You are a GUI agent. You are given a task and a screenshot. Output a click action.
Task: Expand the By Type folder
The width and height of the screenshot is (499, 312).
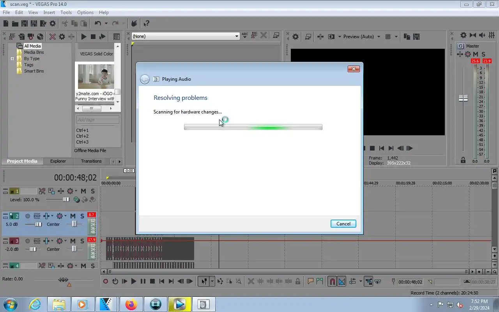pyautogui.click(x=12, y=59)
